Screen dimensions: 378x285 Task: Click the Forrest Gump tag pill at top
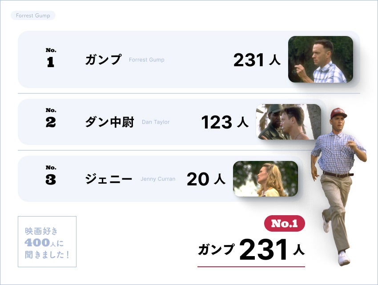pos(33,16)
